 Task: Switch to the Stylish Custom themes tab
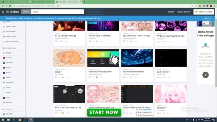click(x=41, y=2)
